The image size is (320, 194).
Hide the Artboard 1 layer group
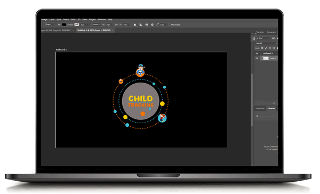257,53
